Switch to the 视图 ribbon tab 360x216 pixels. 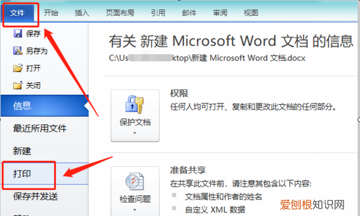pos(251,13)
